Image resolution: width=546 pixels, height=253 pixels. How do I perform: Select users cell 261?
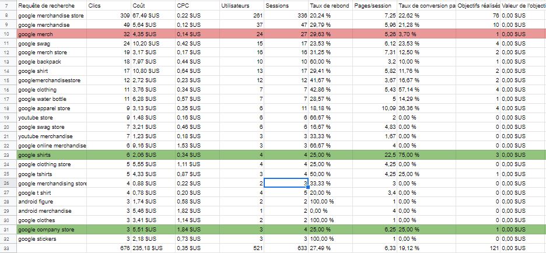tap(242, 16)
